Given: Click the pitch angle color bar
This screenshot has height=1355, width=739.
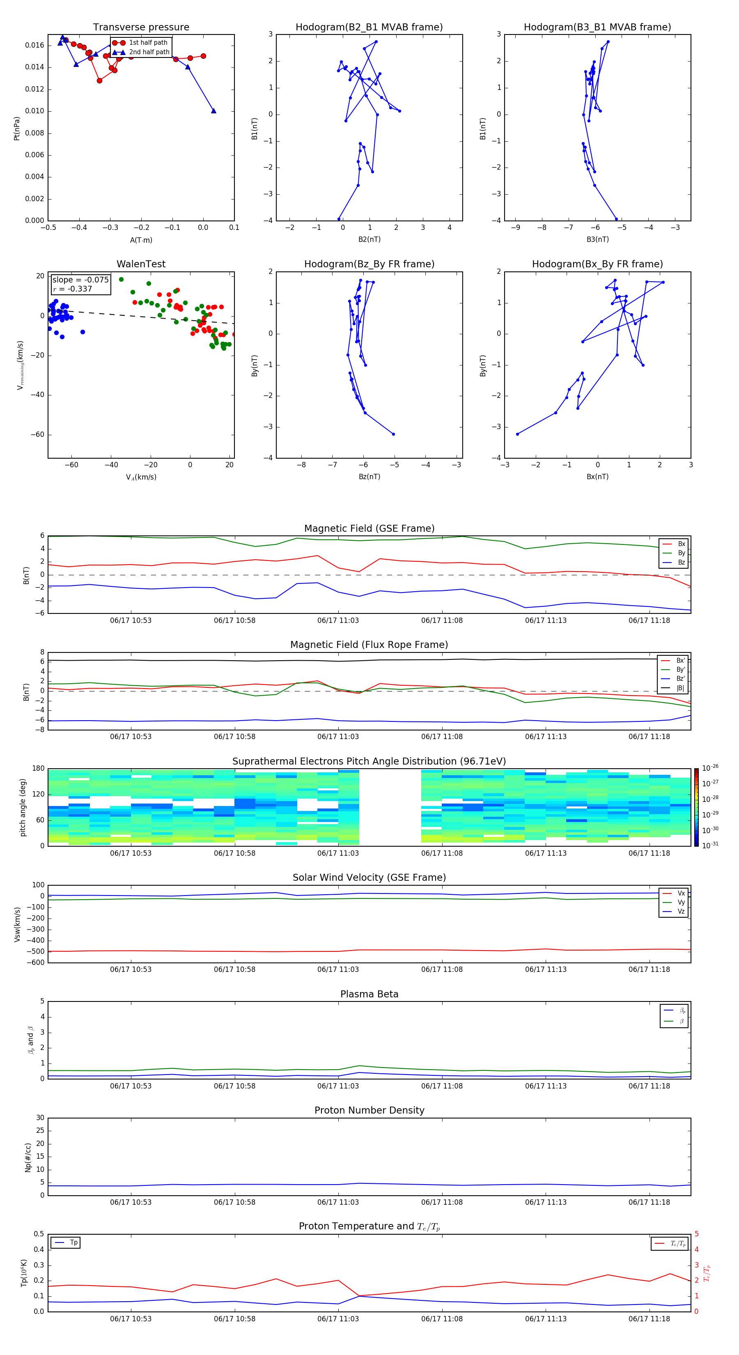Looking at the screenshot, I should (696, 807).
